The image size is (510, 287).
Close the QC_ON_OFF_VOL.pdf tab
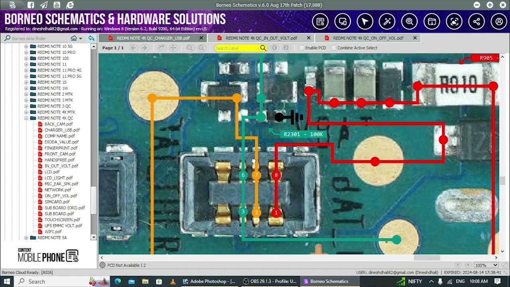coord(415,38)
